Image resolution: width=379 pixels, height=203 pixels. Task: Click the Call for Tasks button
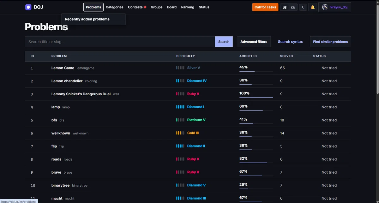pos(265,7)
